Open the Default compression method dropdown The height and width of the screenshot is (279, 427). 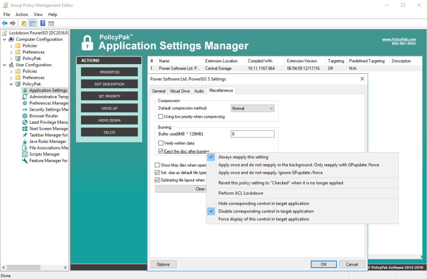[253, 108]
